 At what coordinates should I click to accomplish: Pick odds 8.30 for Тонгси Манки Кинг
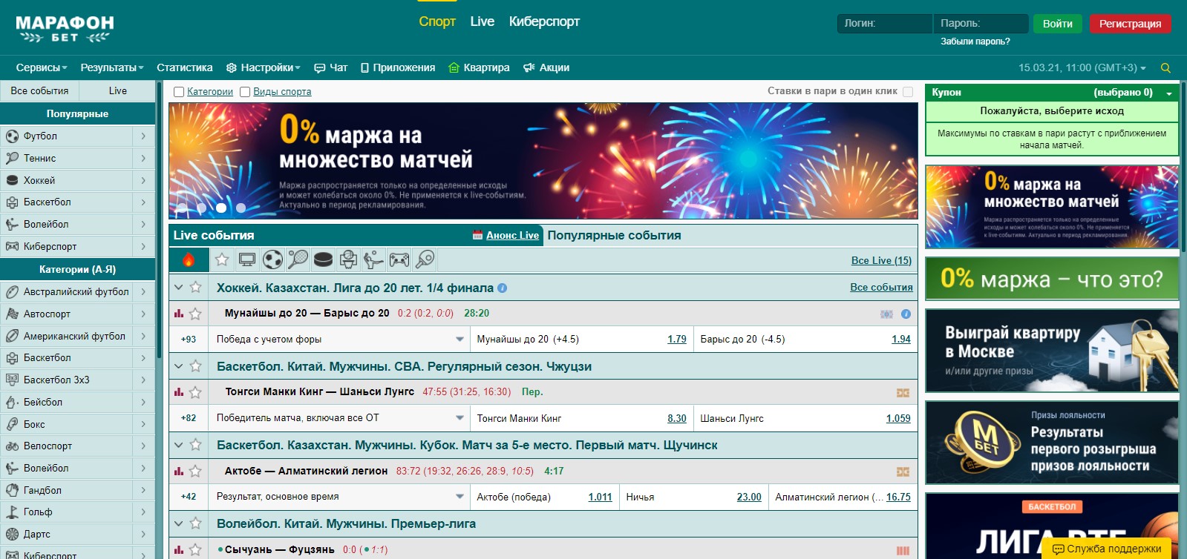pos(677,418)
